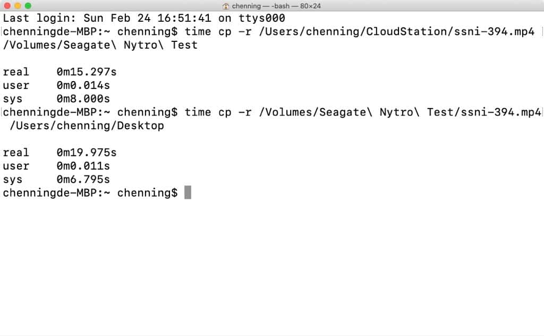Image resolution: width=544 pixels, height=336 pixels.
Task: Click the "Last login" line of text
Action: [x=144, y=18]
